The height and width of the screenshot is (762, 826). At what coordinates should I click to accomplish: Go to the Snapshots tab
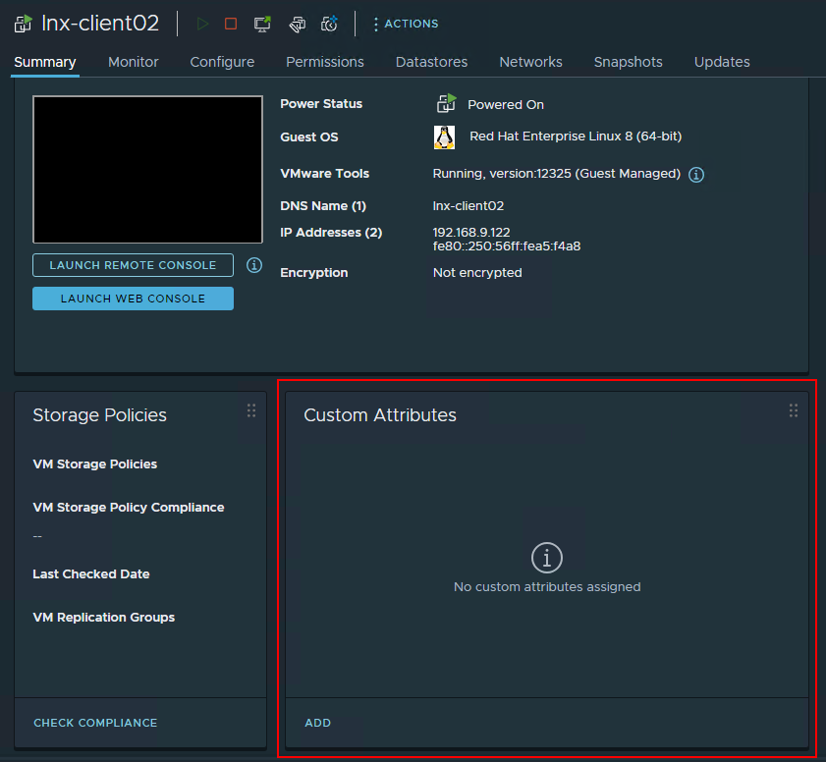point(628,62)
